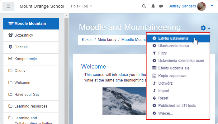Choose Ustawienia dziennika ocen
The image size is (218, 124).
click(x=178, y=61)
